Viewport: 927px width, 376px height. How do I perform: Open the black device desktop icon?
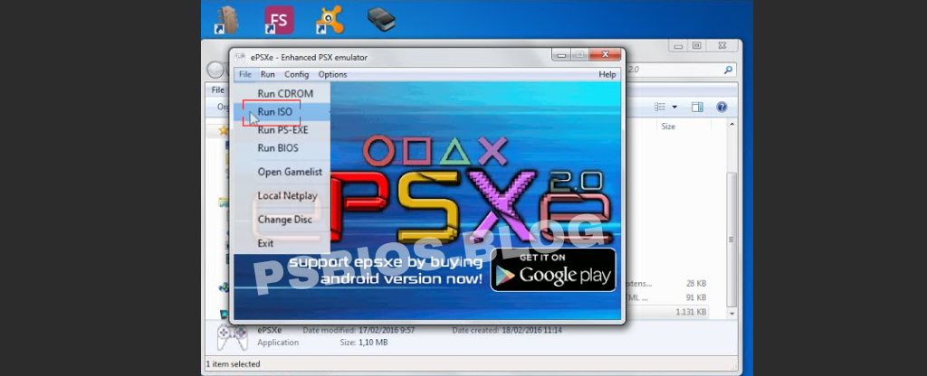click(380, 18)
